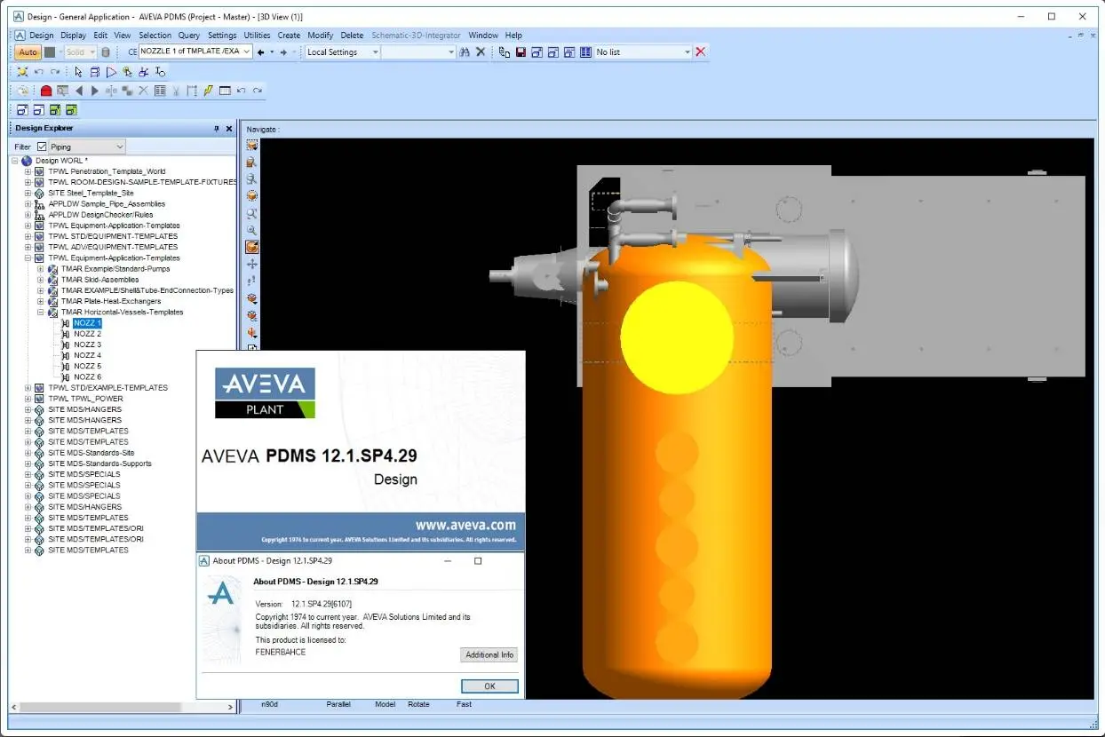
Task: Select TPWL TPWL_POWER tree item
Action: pos(85,399)
